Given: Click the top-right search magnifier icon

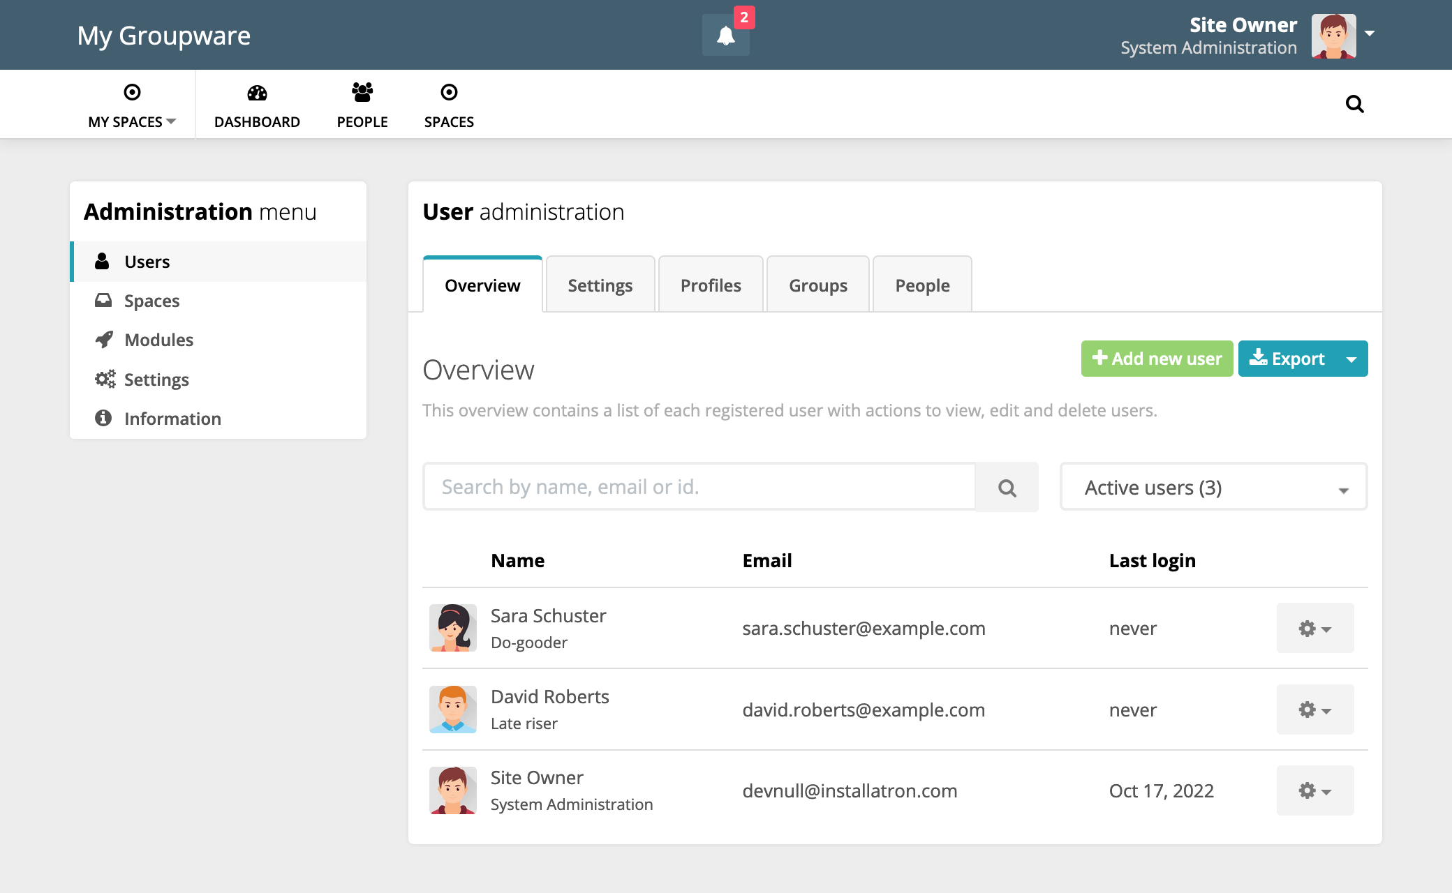Looking at the screenshot, I should tap(1354, 104).
